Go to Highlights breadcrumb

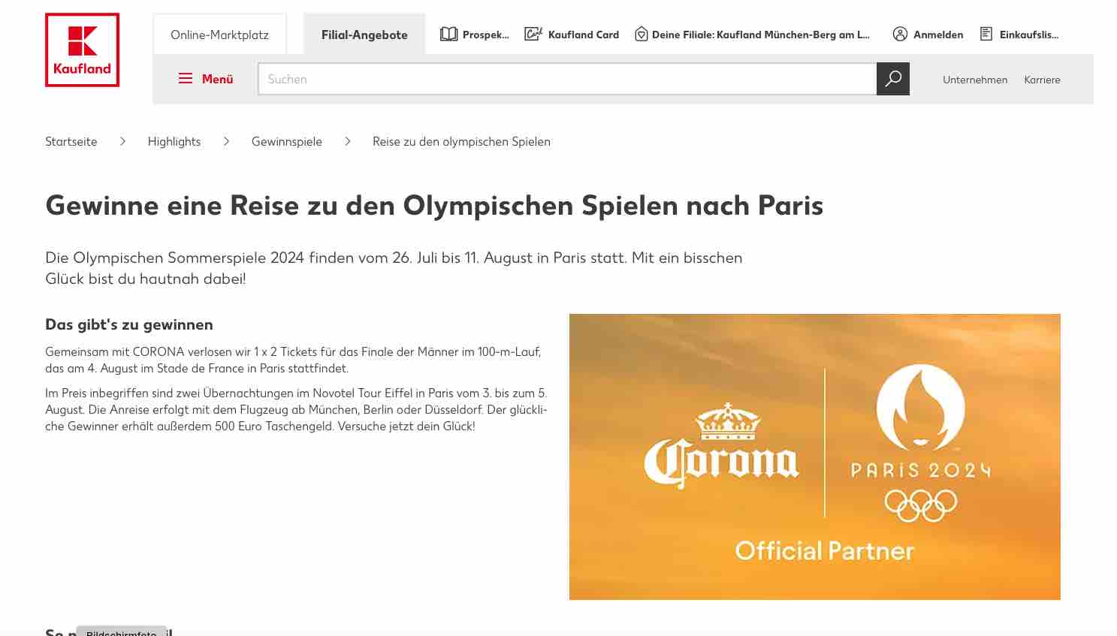tap(174, 141)
